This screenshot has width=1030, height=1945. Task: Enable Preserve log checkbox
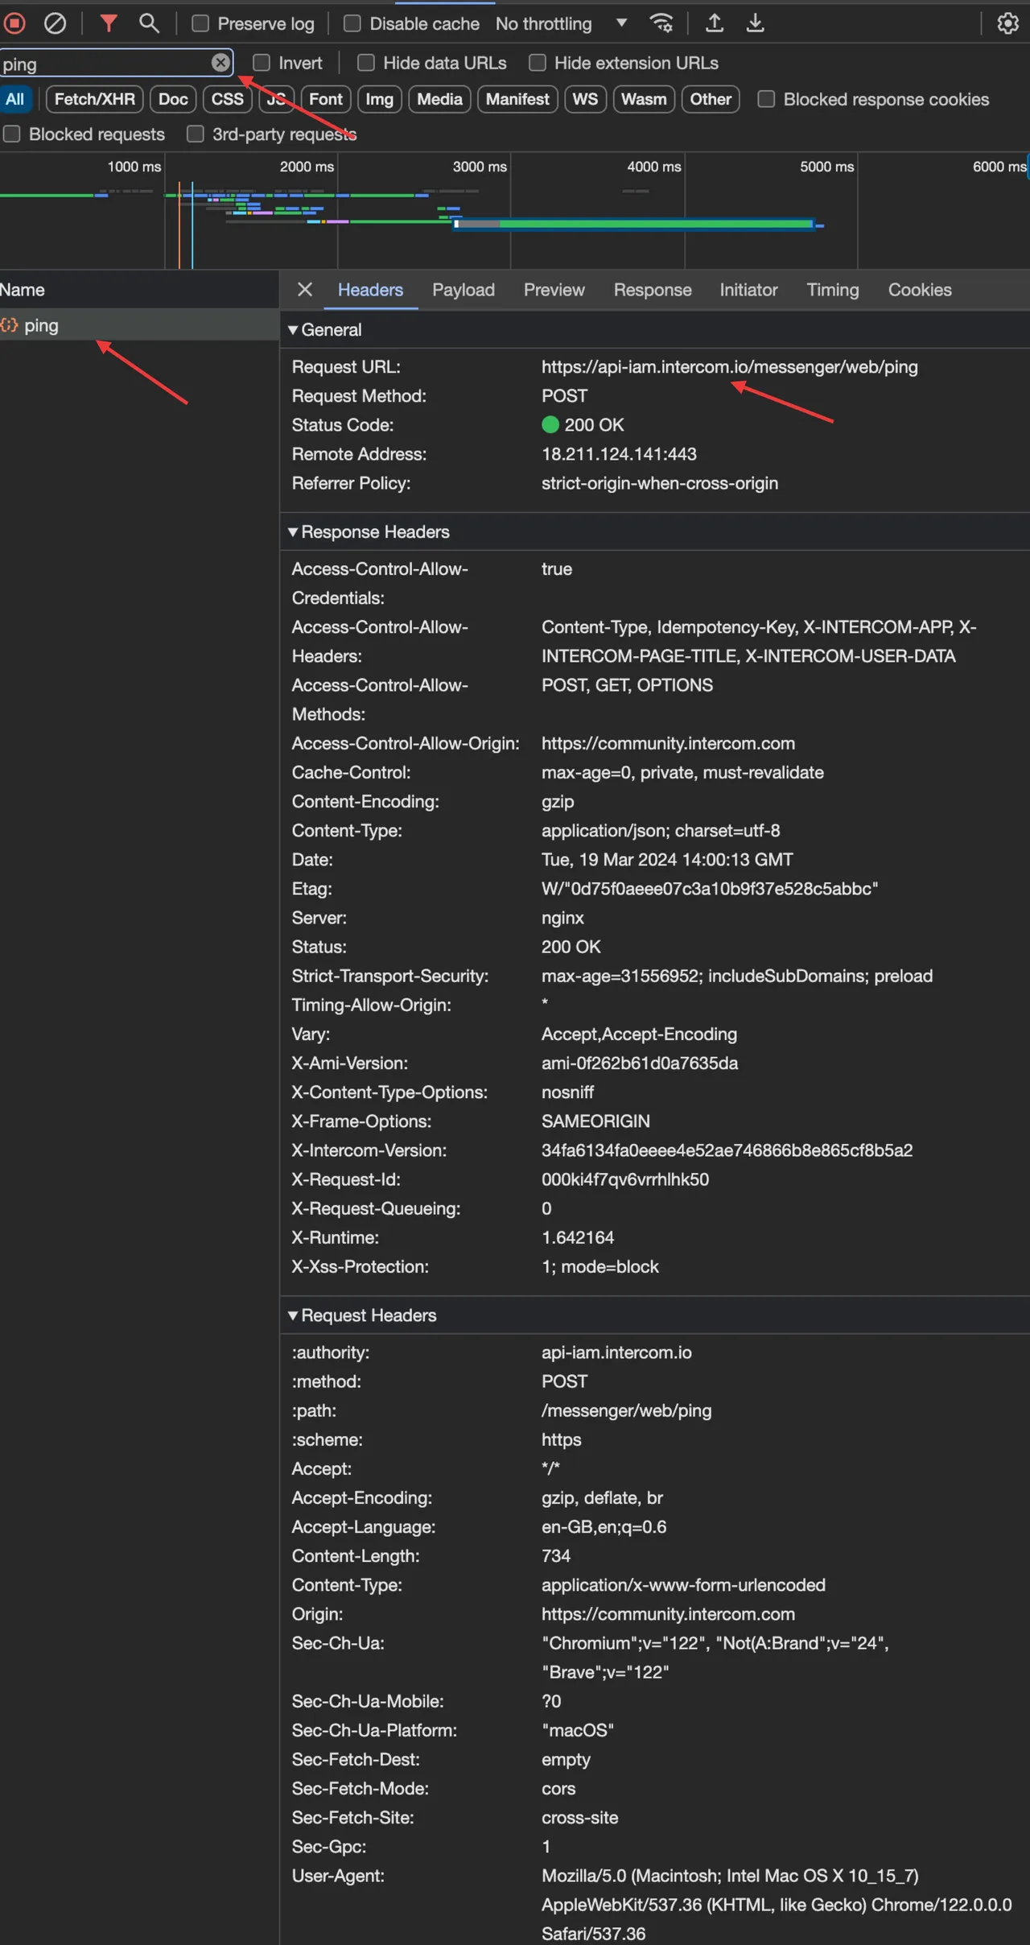pos(200,23)
